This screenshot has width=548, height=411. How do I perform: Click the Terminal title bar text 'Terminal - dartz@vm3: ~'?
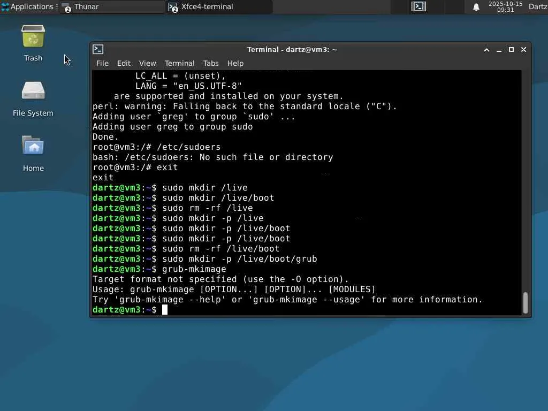tap(292, 50)
